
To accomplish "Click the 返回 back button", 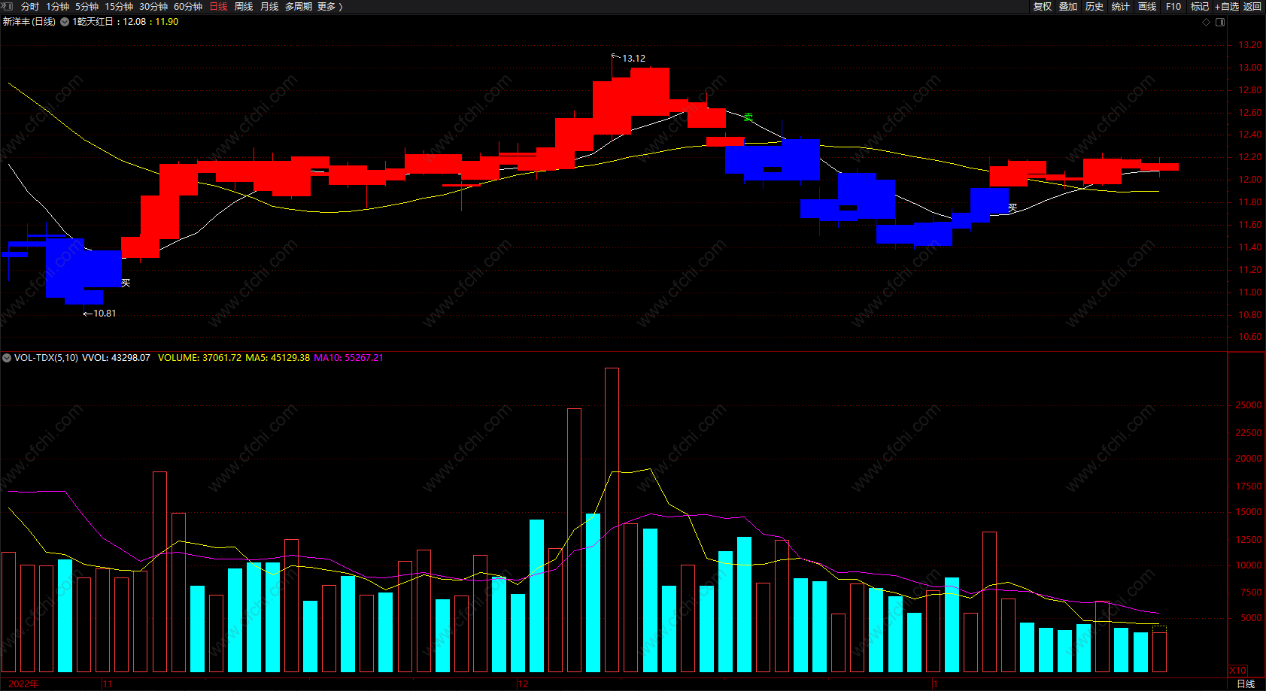I will click(1252, 7).
